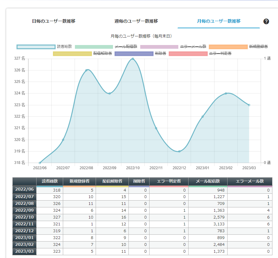Click the 16 unsubscribers cell

(112, 217)
